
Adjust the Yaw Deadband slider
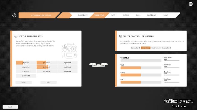pos(172,68)
